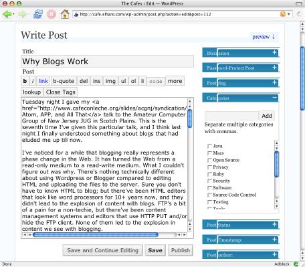Check the Ruby category
The image size is (305, 267).
point(209,174)
